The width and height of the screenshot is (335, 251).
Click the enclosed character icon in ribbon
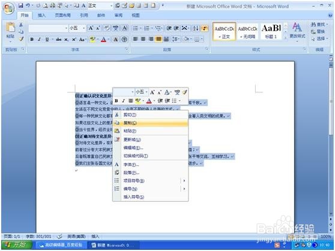tap(124, 40)
